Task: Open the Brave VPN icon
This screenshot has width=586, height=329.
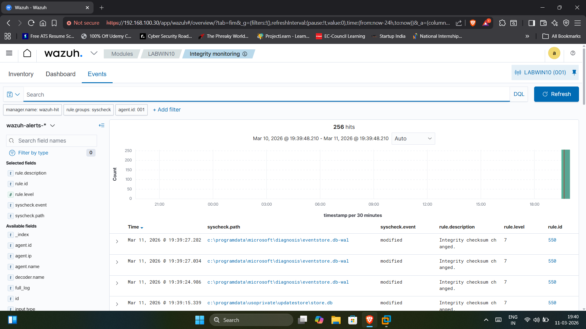Action: [x=566, y=23]
